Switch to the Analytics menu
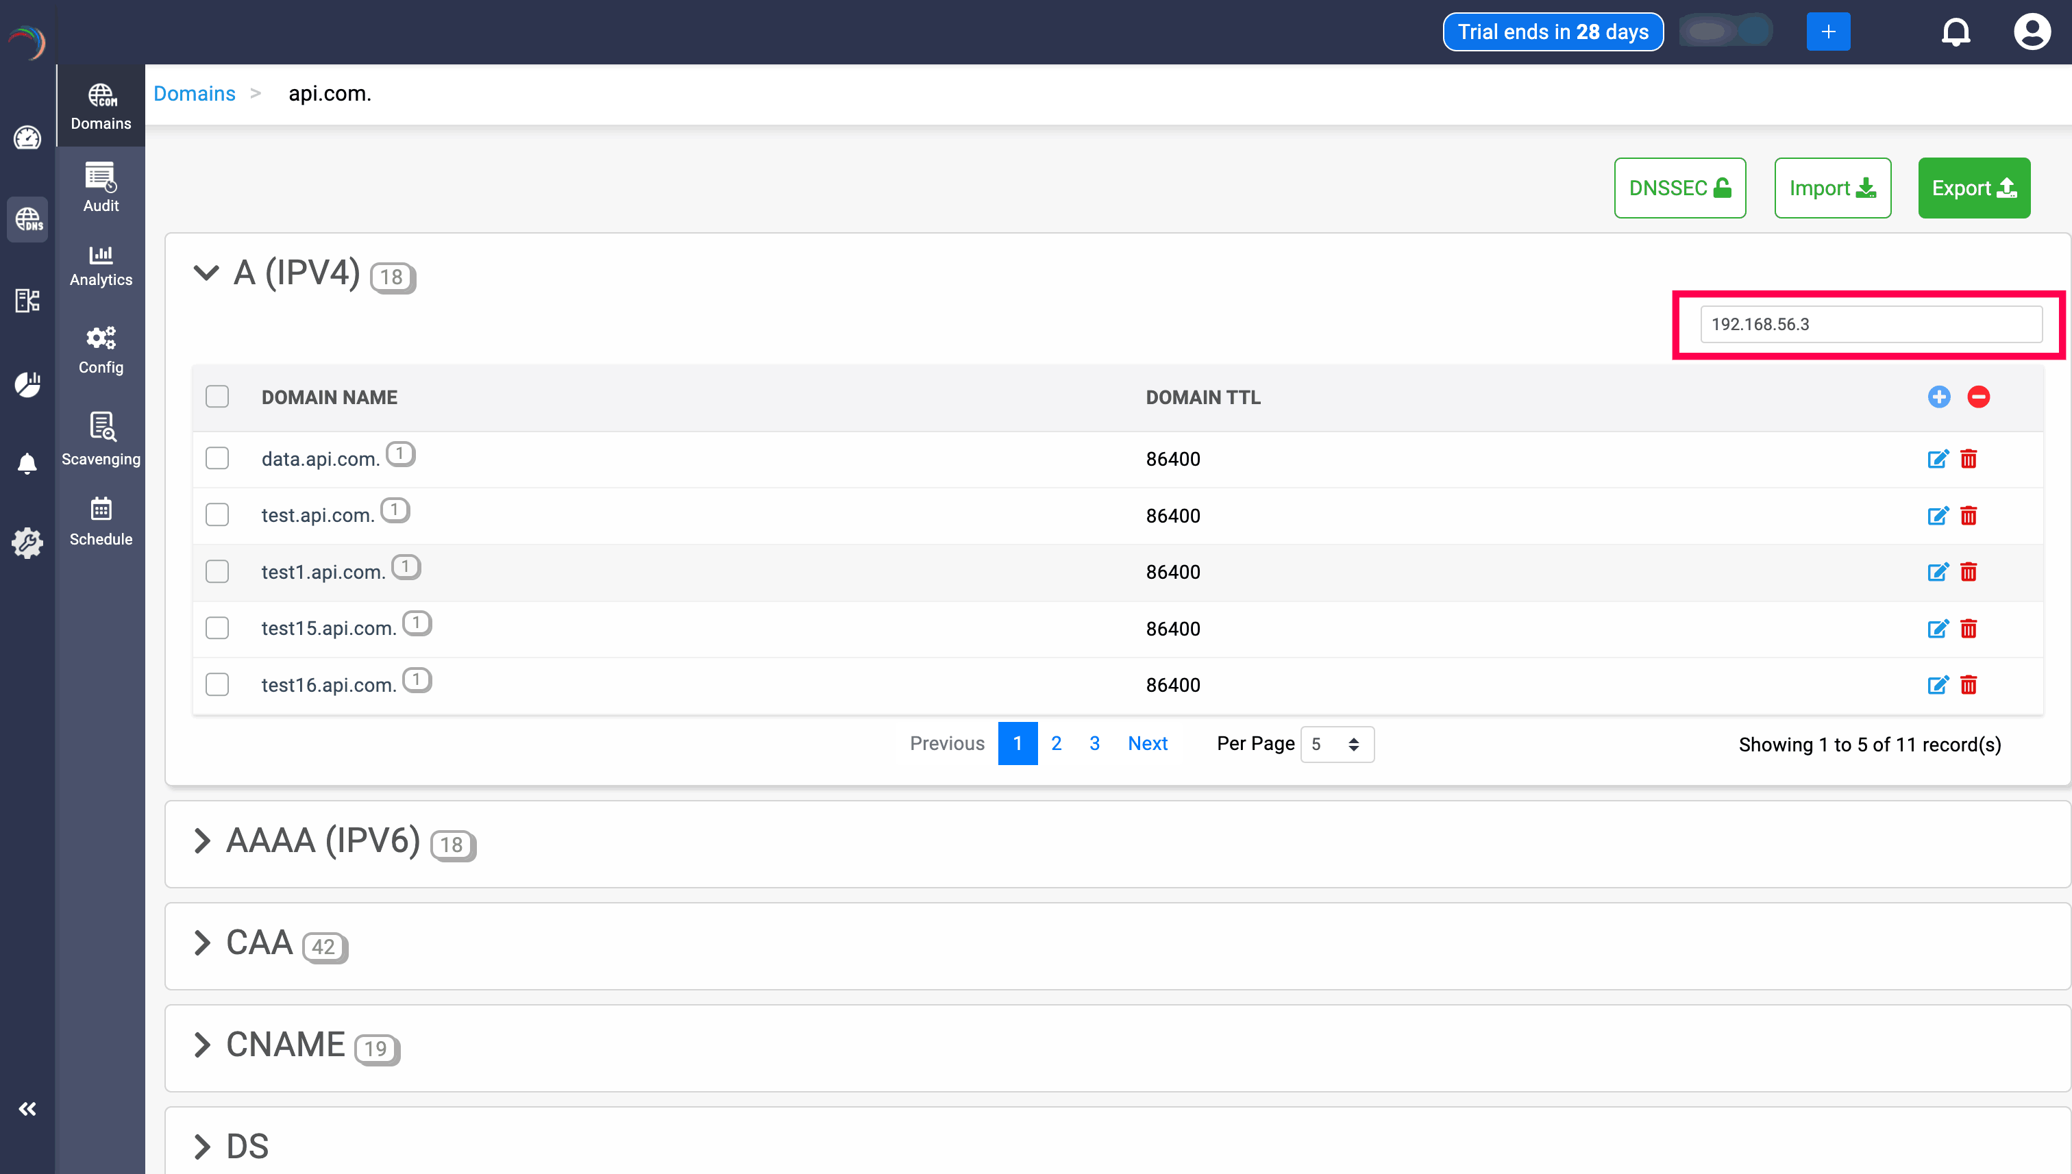 pos(101,265)
